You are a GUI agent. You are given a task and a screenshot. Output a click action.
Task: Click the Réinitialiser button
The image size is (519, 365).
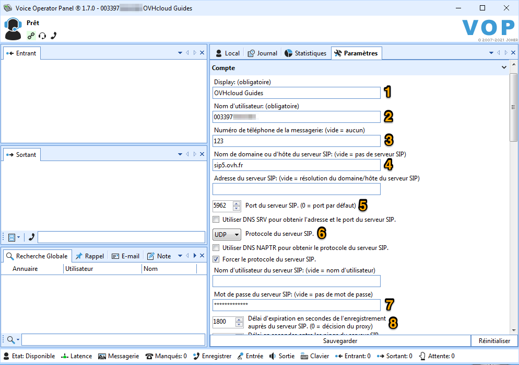pos(494,340)
